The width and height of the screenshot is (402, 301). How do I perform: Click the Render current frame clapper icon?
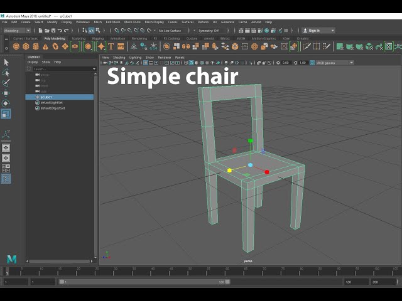point(247,31)
